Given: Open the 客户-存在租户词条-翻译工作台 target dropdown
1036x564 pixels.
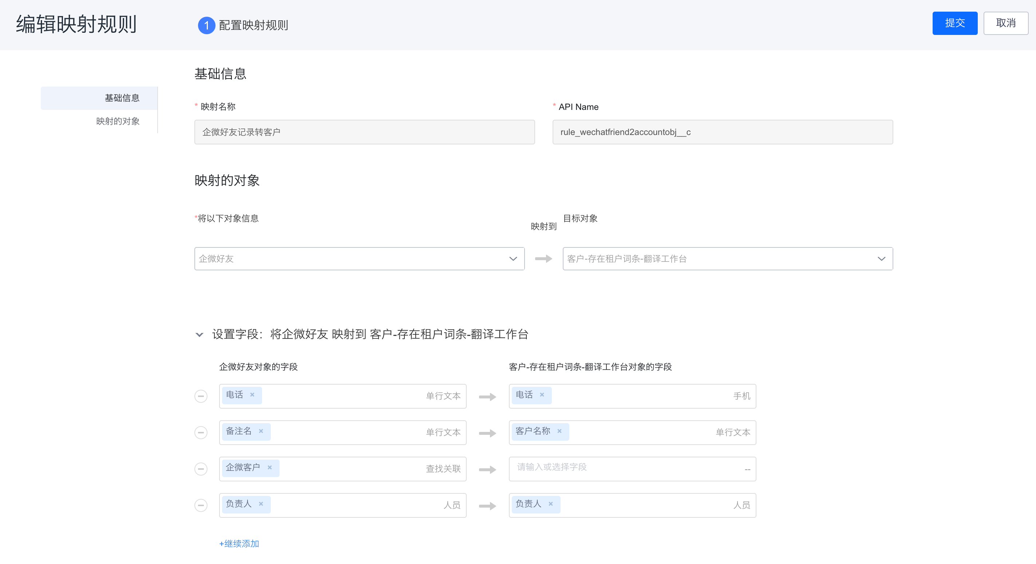Looking at the screenshot, I should pyautogui.click(x=728, y=258).
